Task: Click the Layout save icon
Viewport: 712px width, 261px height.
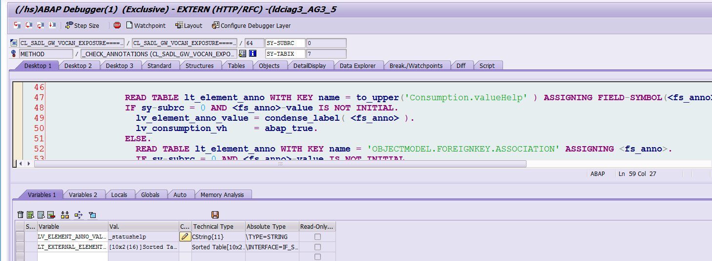Action: (179, 25)
